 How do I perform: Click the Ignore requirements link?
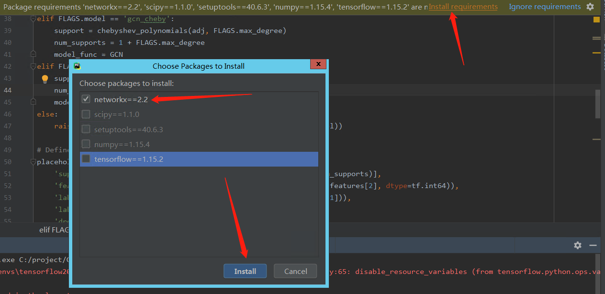coord(545,7)
